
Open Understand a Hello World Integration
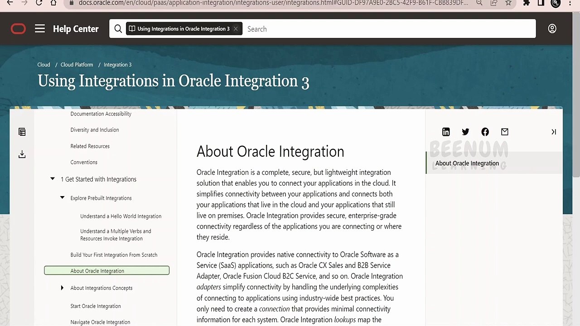pos(121,216)
